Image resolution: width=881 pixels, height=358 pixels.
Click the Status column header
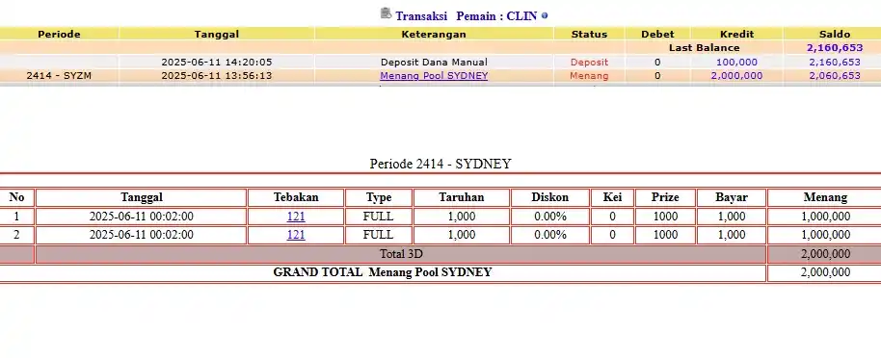pos(589,35)
